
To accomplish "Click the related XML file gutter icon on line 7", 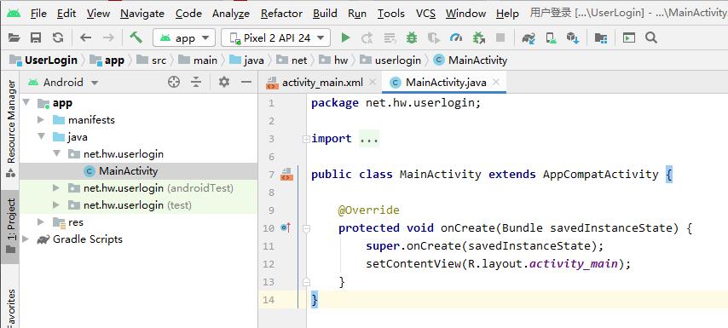I will pyautogui.click(x=286, y=175).
